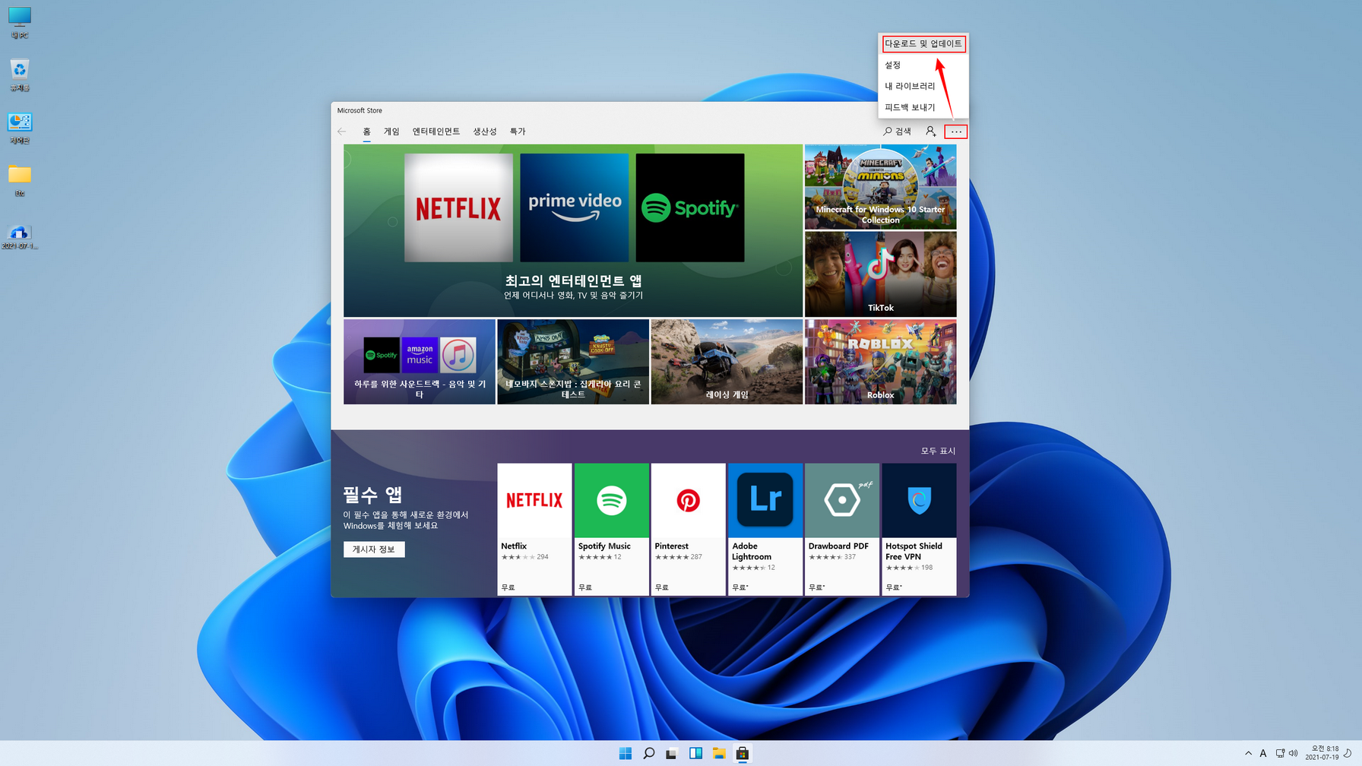
Task: Open the 생산성 tab
Action: pos(485,131)
